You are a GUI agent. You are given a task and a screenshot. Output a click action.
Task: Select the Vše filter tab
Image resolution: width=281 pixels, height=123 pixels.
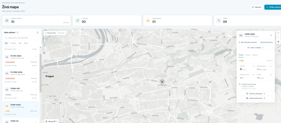(x=6, y=43)
